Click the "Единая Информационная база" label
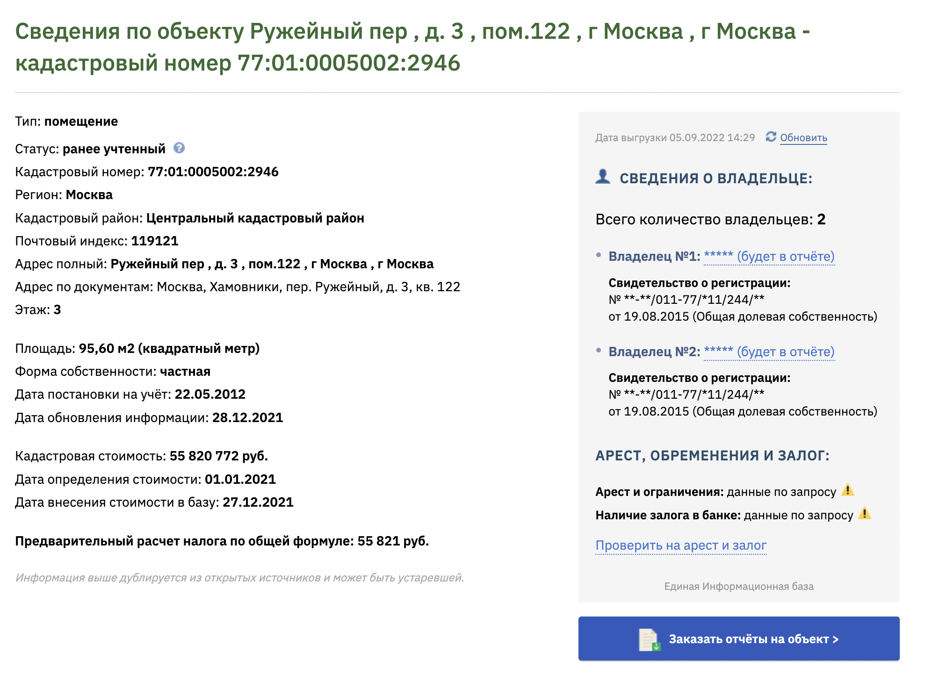925x674 pixels. pos(737,586)
